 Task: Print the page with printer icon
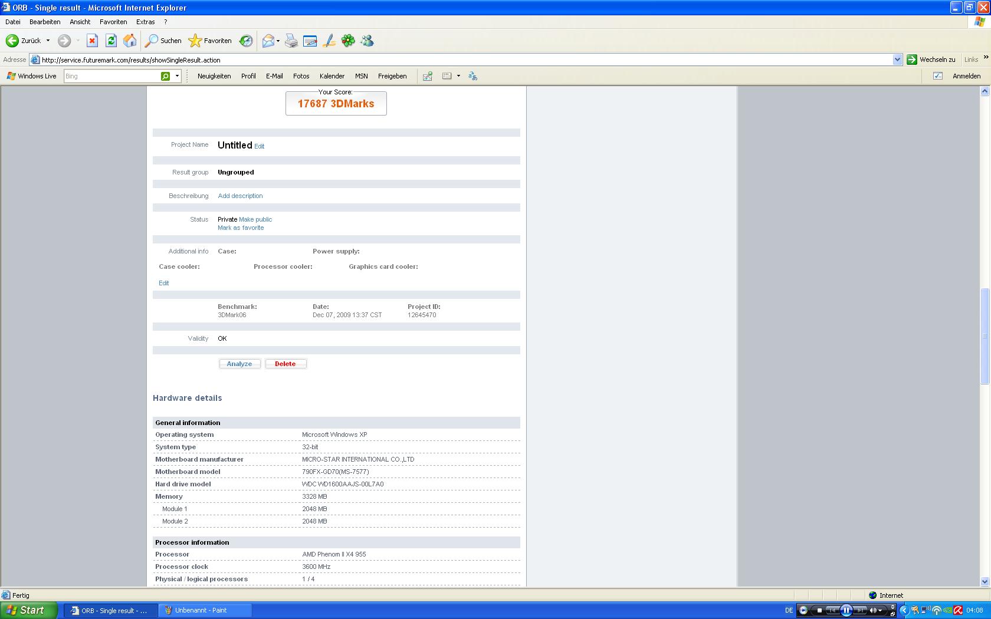(x=291, y=41)
